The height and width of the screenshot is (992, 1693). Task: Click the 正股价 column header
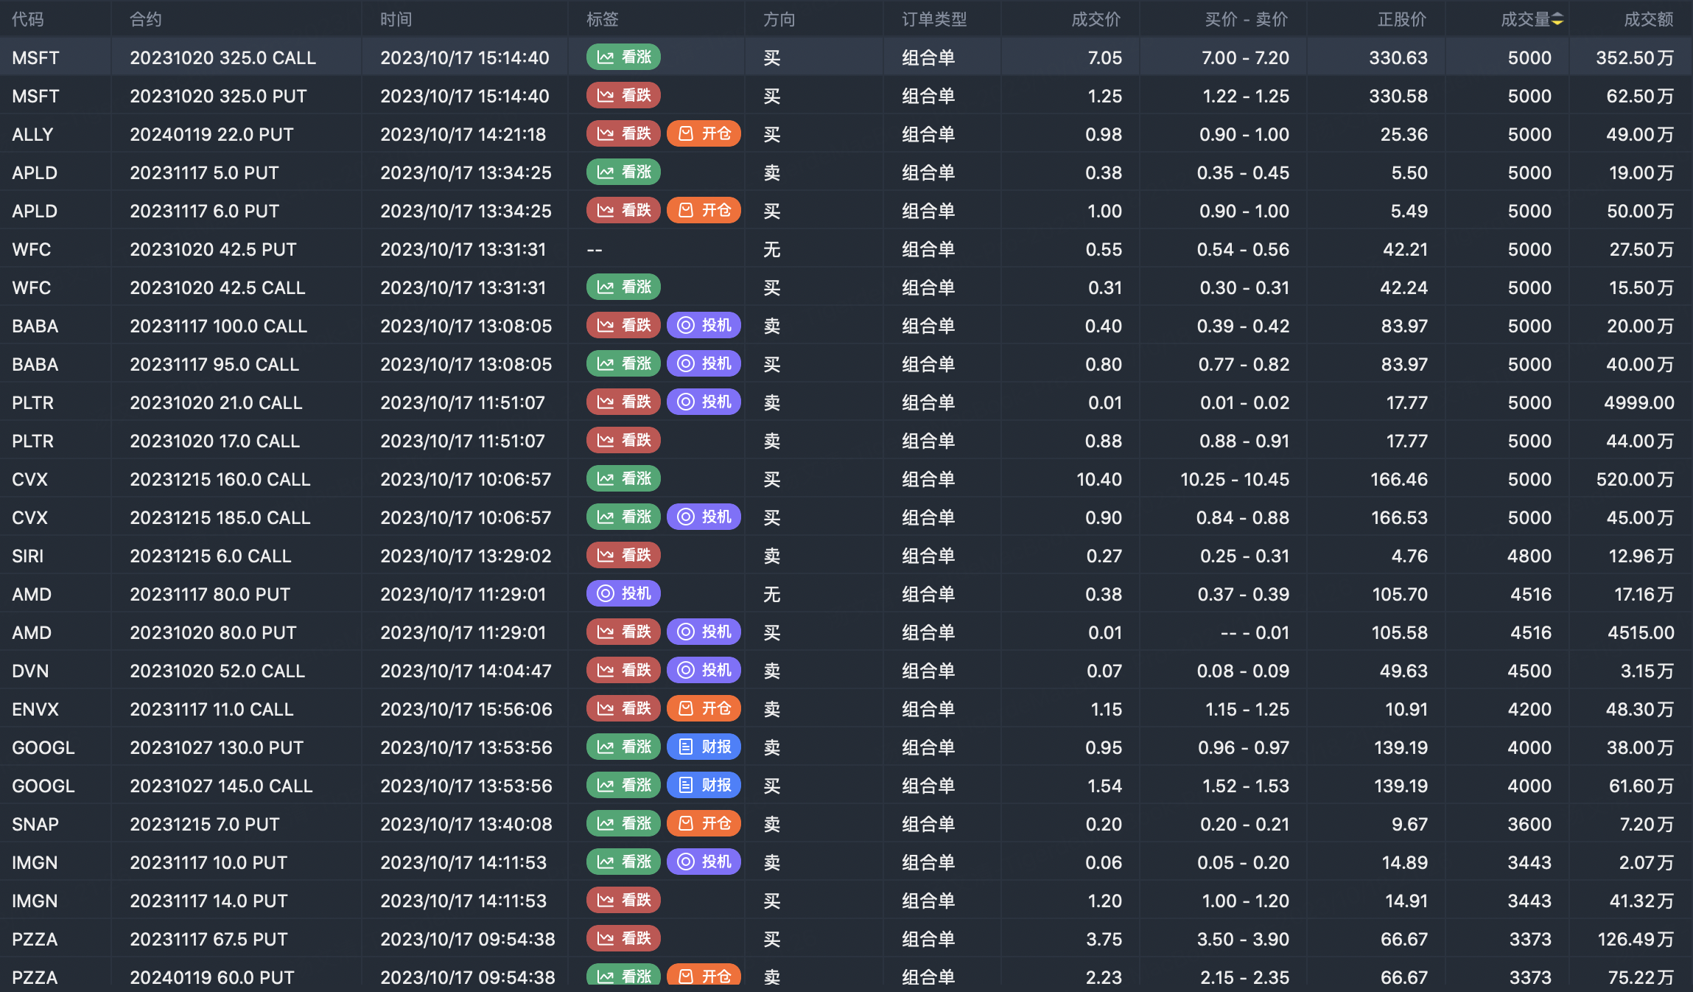point(1402,19)
